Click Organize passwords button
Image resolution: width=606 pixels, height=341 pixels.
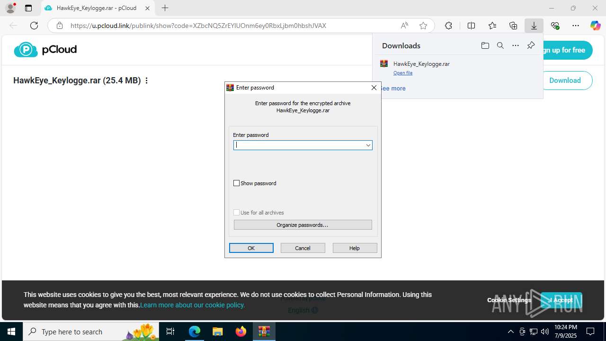coord(303,225)
